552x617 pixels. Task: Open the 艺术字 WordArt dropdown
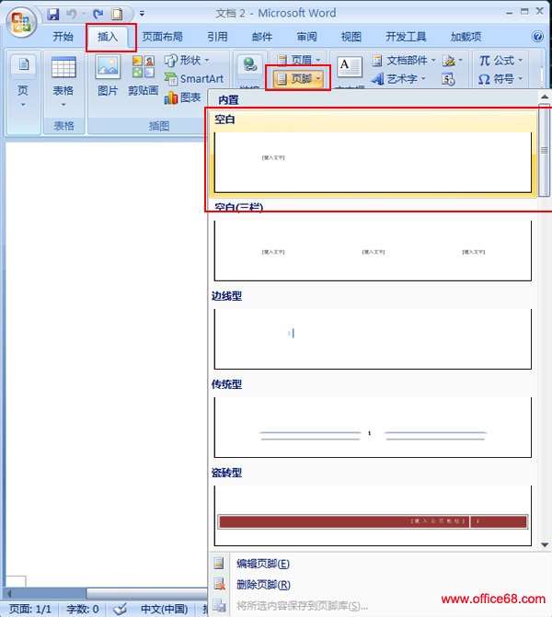point(398,79)
